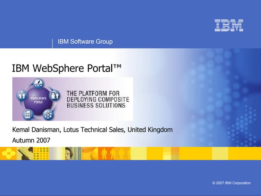The image size is (261, 196).
Task: Select the two people icon in the diagram
Action: click(x=22, y=96)
